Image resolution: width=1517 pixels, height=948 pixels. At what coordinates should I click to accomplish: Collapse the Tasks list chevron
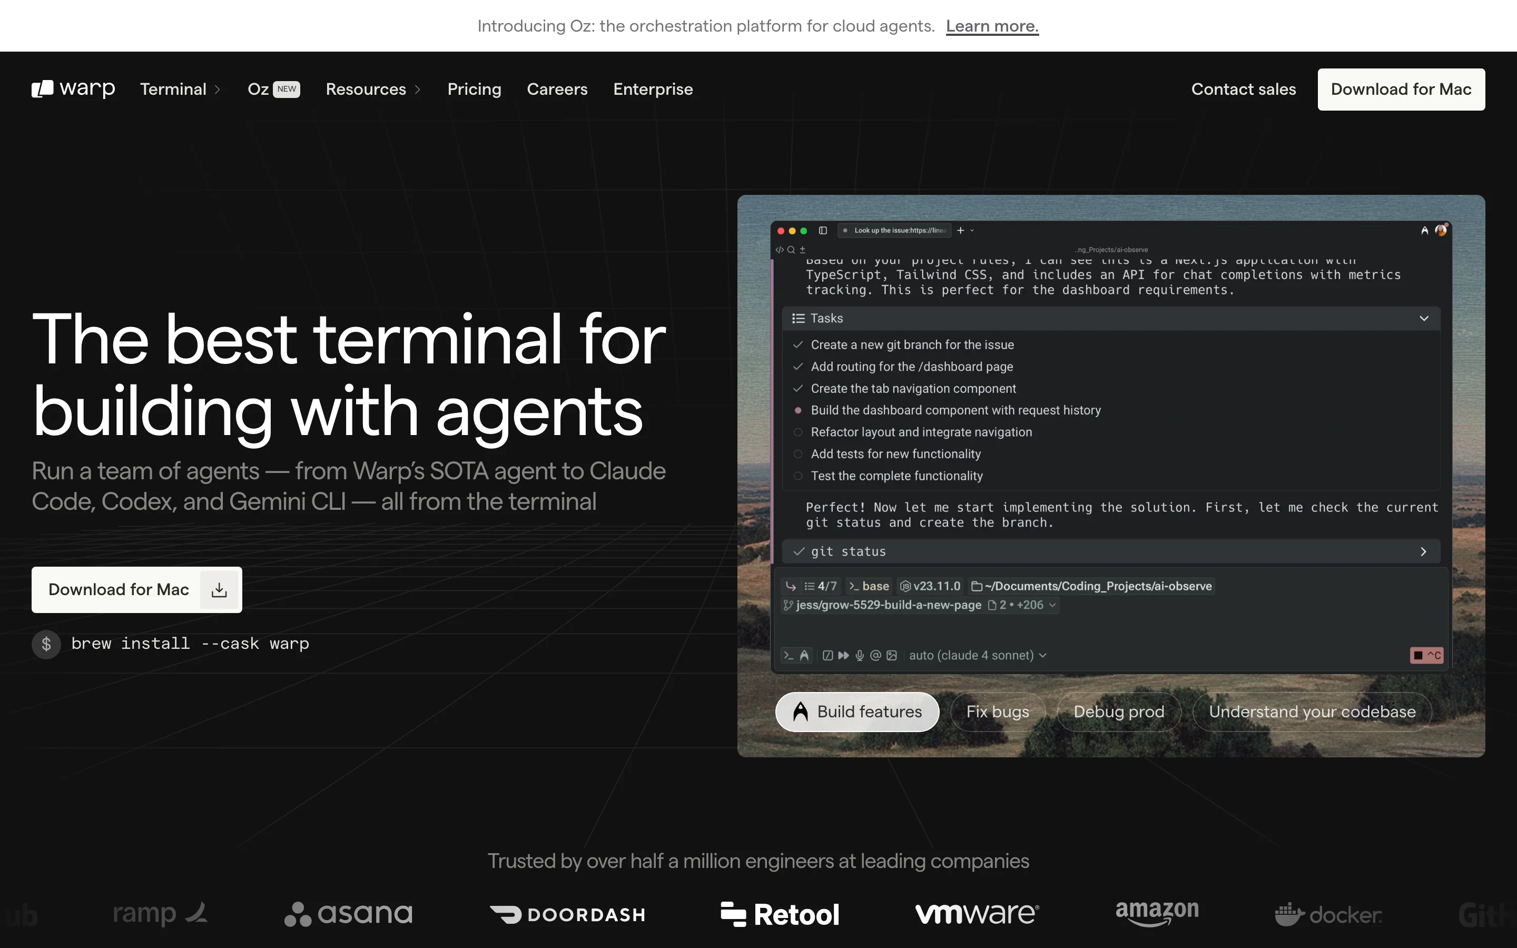tap(1424, 319)
